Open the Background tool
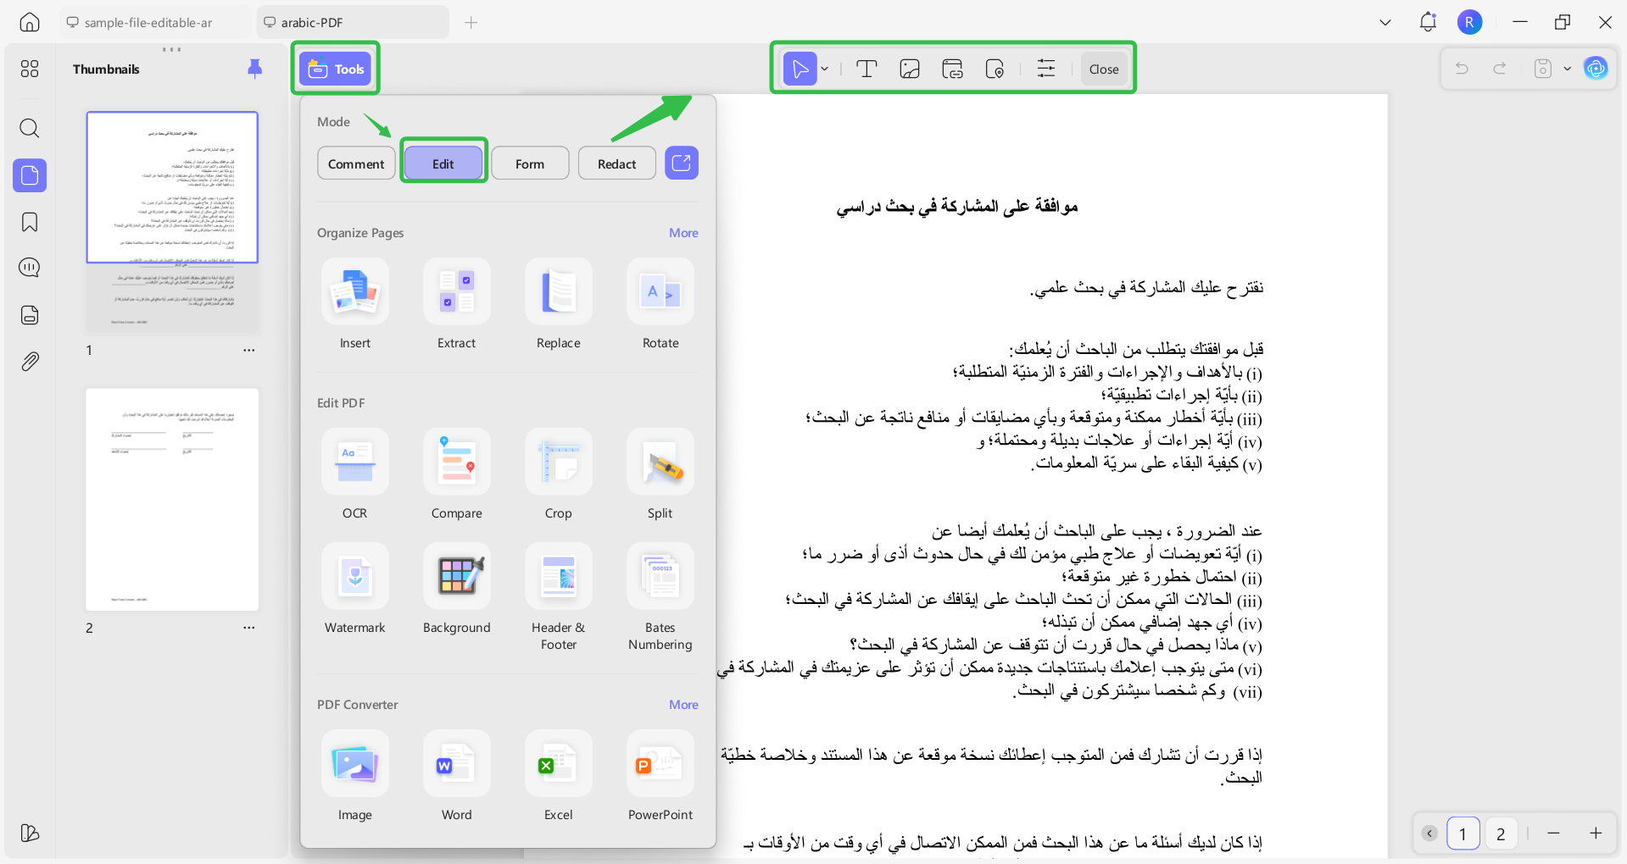 457,589
